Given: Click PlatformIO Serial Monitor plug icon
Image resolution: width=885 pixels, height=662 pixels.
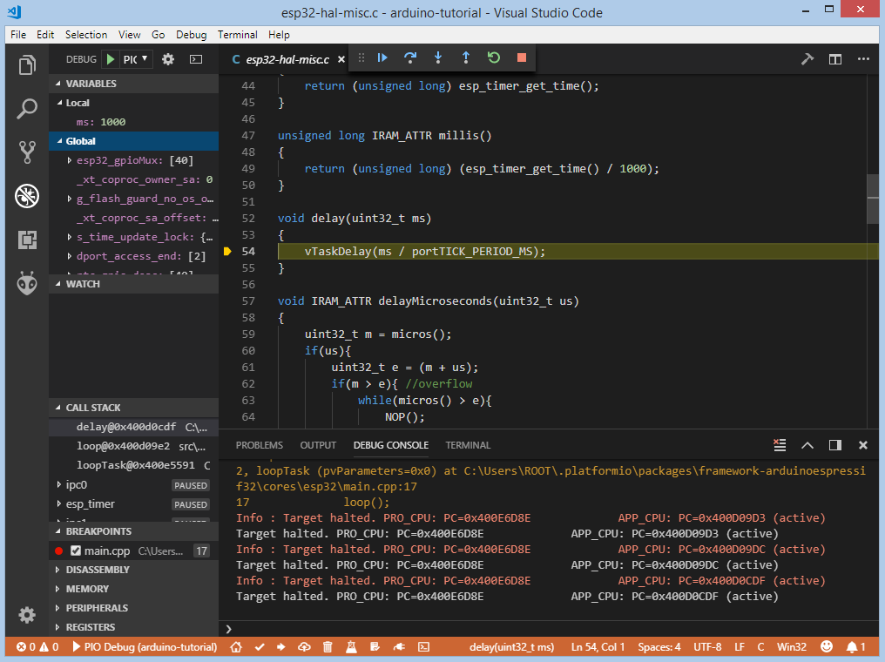Looking at the screenshot, I should click(399, 647).
